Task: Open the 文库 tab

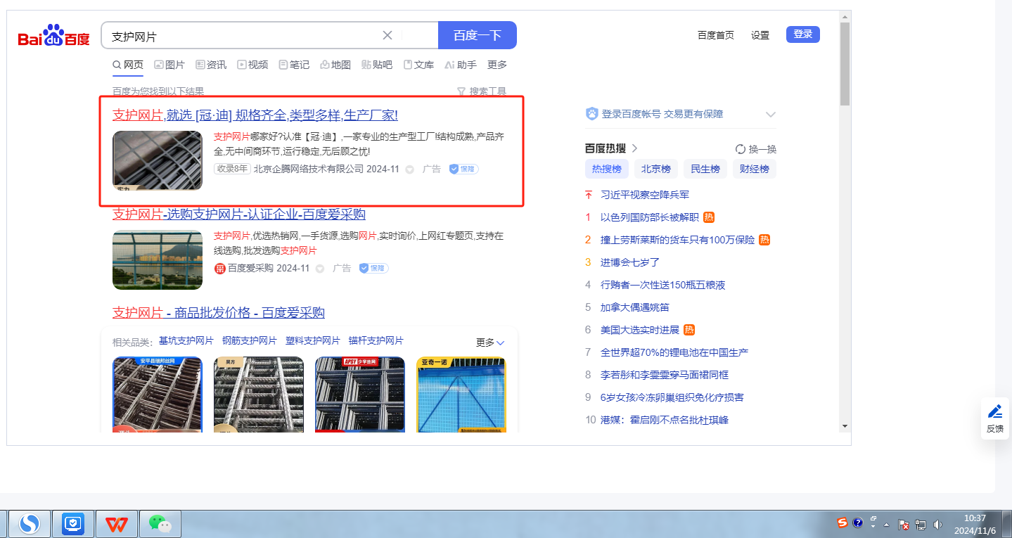Action: 418,65
